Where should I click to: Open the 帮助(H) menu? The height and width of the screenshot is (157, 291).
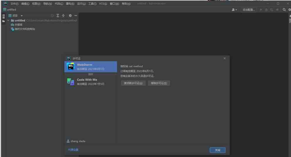126,4
